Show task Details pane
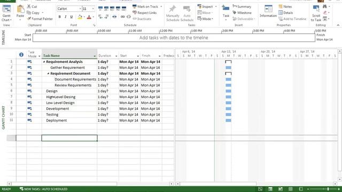The width and height of the screenshot is (342, 192). pyautogui.click(x=286, y=13)
